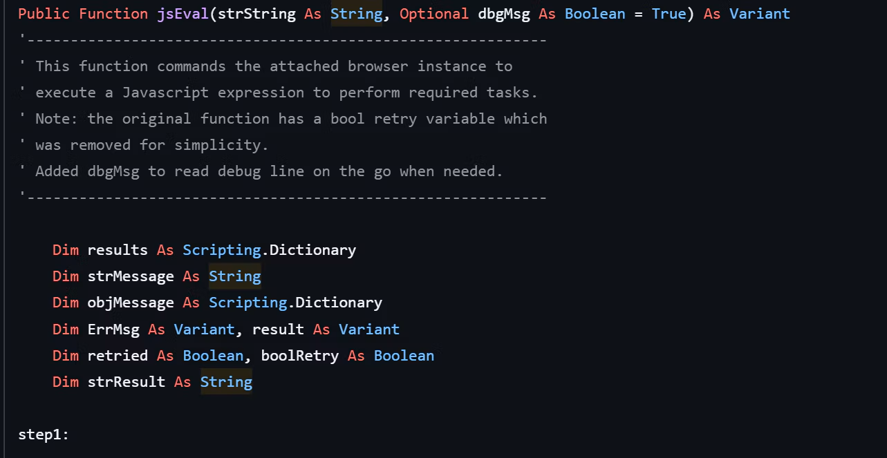Click the step1: label
This screenshot has height=458, width=887.
click(44, 435)
